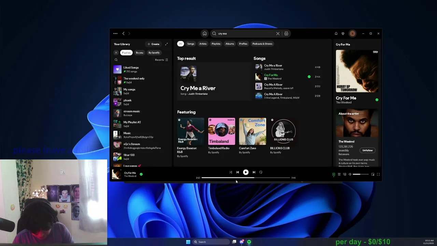Toggle the Now Playing view icon
The image size is (437, 246).
334,174
